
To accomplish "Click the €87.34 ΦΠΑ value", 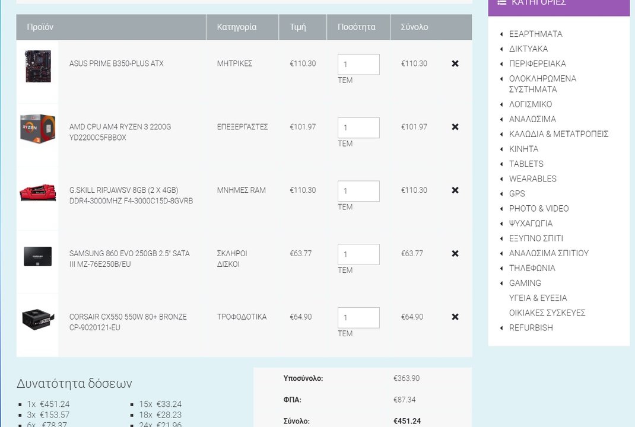I will click(404, 400).
